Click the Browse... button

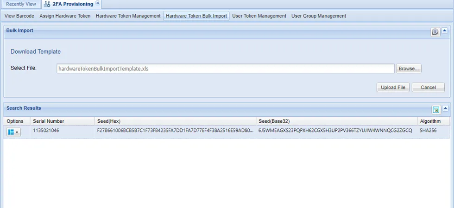click(x=409, y=69)
